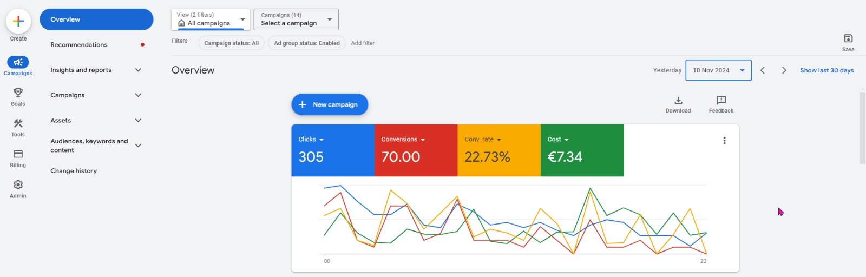Open the Tools wrench icon

pyautogui.click(x=18, y=123)
